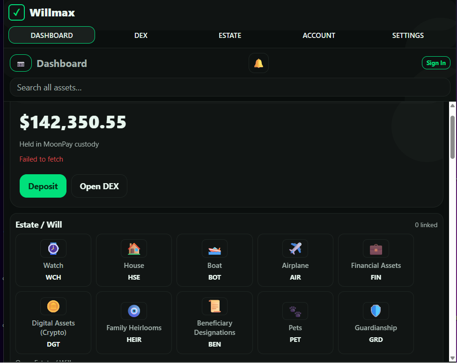Viewport: 457px width, 363px height.
Task: Open the Boat BOT asset tile
Action: [x=214, y=260]
